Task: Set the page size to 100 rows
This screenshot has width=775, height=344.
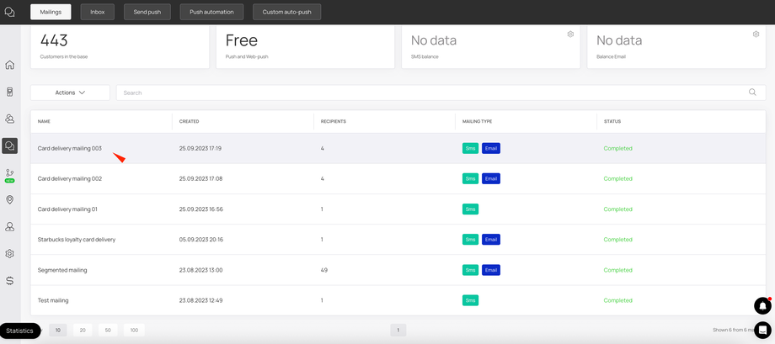Action: point(134,331)
